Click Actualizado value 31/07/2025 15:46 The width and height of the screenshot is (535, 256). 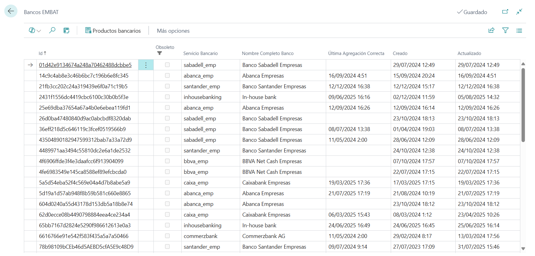tap(478, 247)
